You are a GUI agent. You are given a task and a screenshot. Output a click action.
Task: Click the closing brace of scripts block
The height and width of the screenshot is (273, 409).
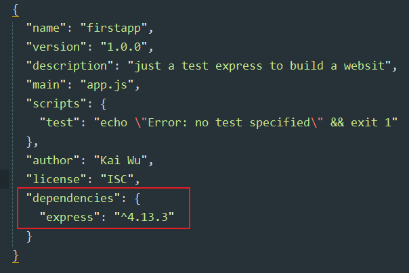click(30, 142)
